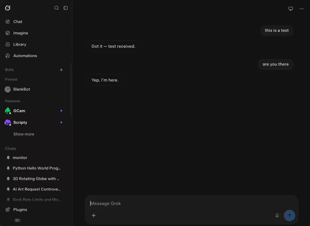Click the Message Grok input field
The width and height of the screenshot is (310, 226).
pyautogui.click(x=191, y=204)
